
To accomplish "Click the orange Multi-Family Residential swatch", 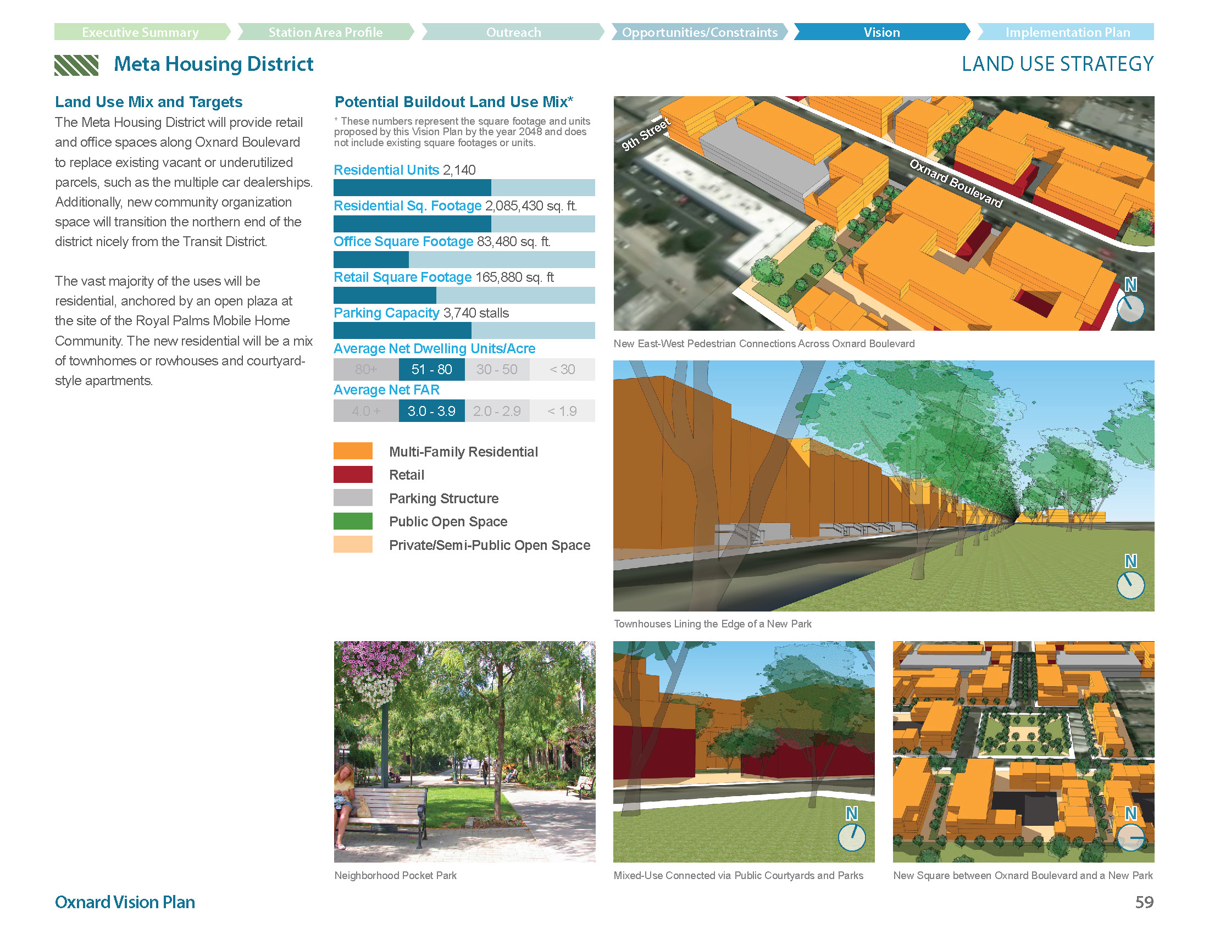I will pos(353,451).
